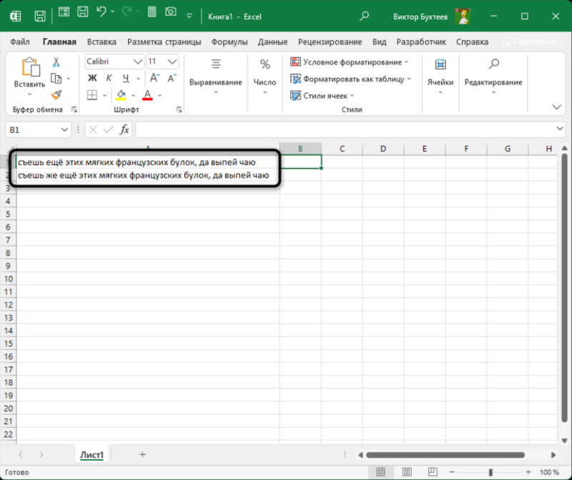Cut selection with the scissors icon
The image size is (572, 480).
point(56,62)
